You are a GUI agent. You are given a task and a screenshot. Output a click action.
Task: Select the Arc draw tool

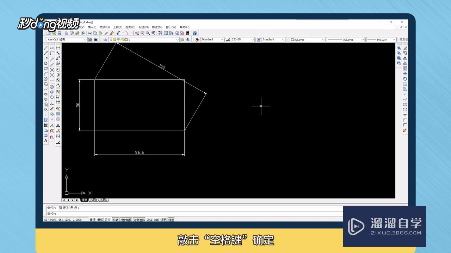(45, 74)
